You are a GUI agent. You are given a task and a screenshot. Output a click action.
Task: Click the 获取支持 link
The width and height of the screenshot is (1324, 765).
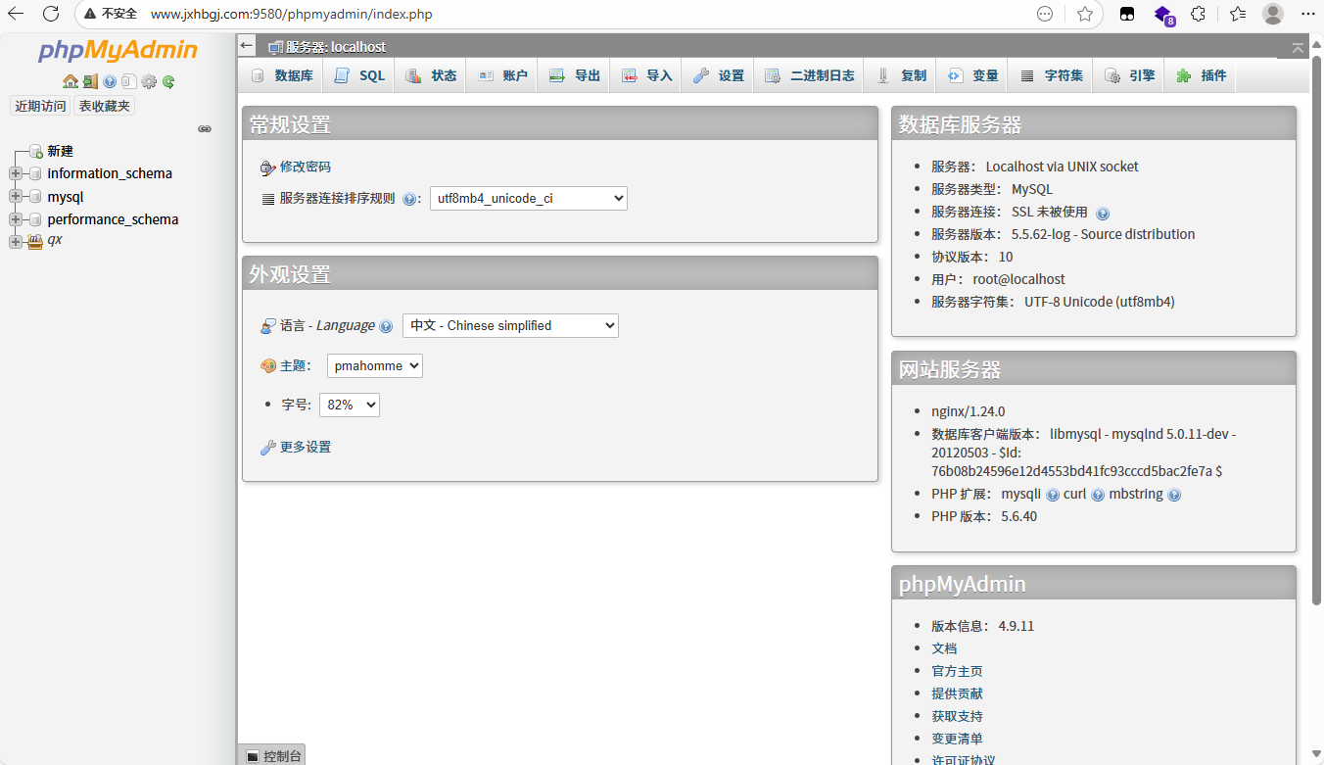click(x=957, y=716)
